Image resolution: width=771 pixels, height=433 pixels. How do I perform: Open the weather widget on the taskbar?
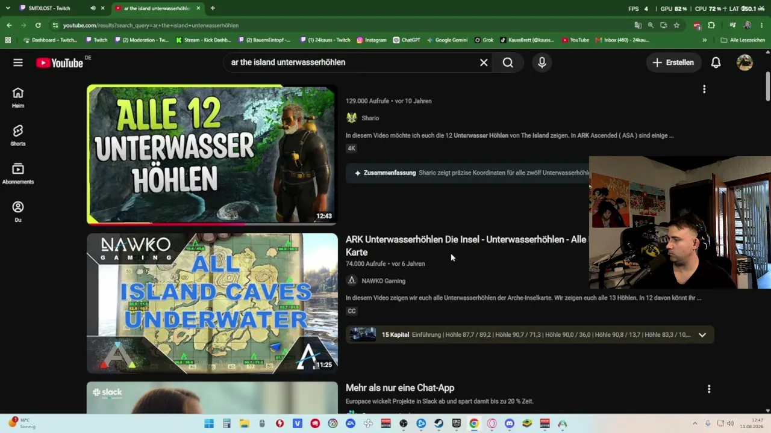pyautogui.click(x=23, y=423)
